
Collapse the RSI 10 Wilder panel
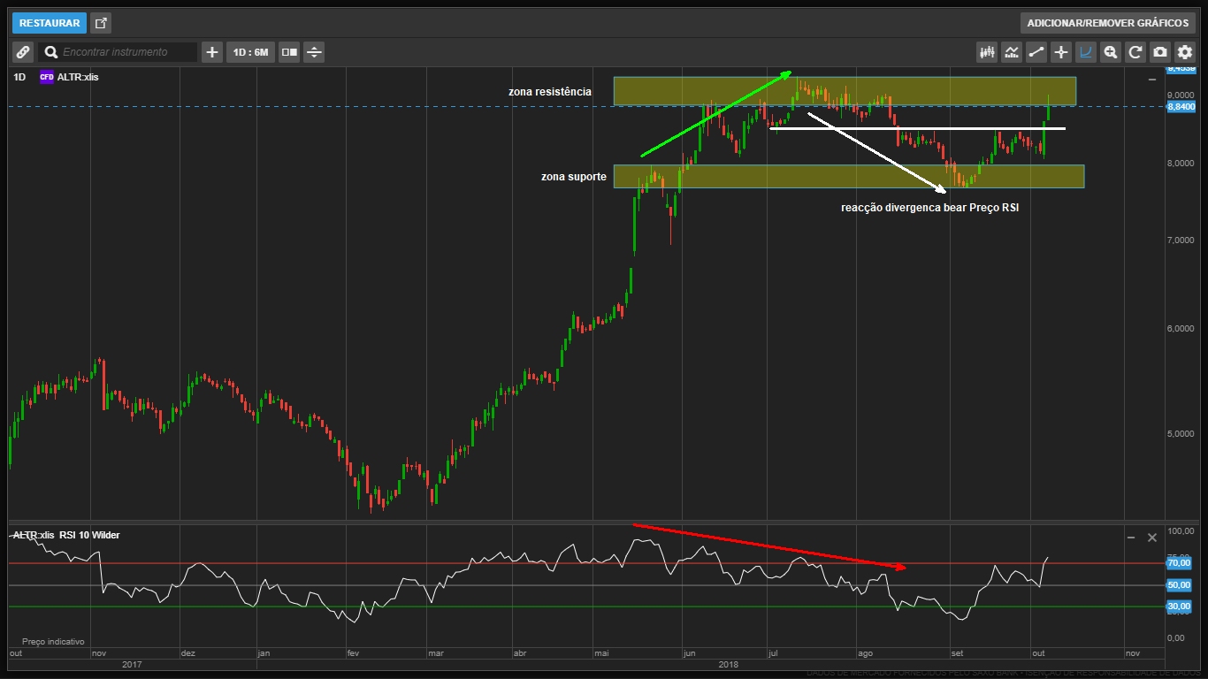[x=1131, y=538]
